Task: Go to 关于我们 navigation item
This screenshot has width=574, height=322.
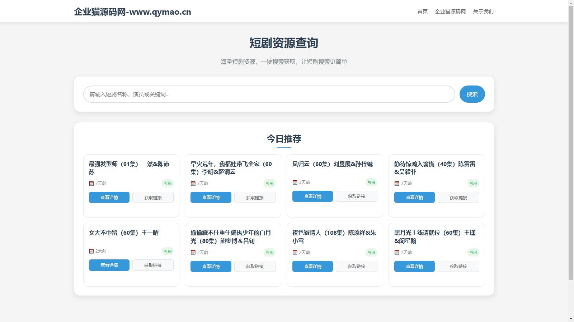Action: tap(483, 11)
